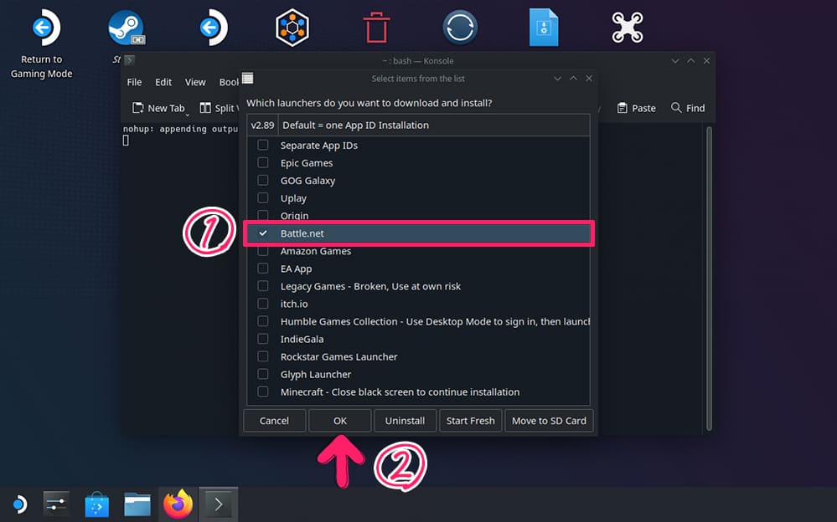Open Return to Gaming Mode desktop shortcut
This screenshot has width=837, height=522.
(x=42, y=43)
